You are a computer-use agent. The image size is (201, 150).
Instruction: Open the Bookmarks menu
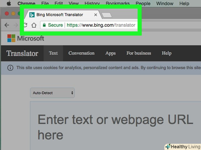118,4
